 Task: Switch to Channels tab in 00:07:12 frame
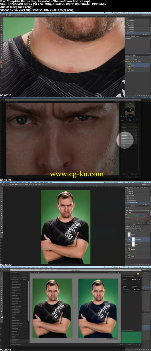click(127, 55)
